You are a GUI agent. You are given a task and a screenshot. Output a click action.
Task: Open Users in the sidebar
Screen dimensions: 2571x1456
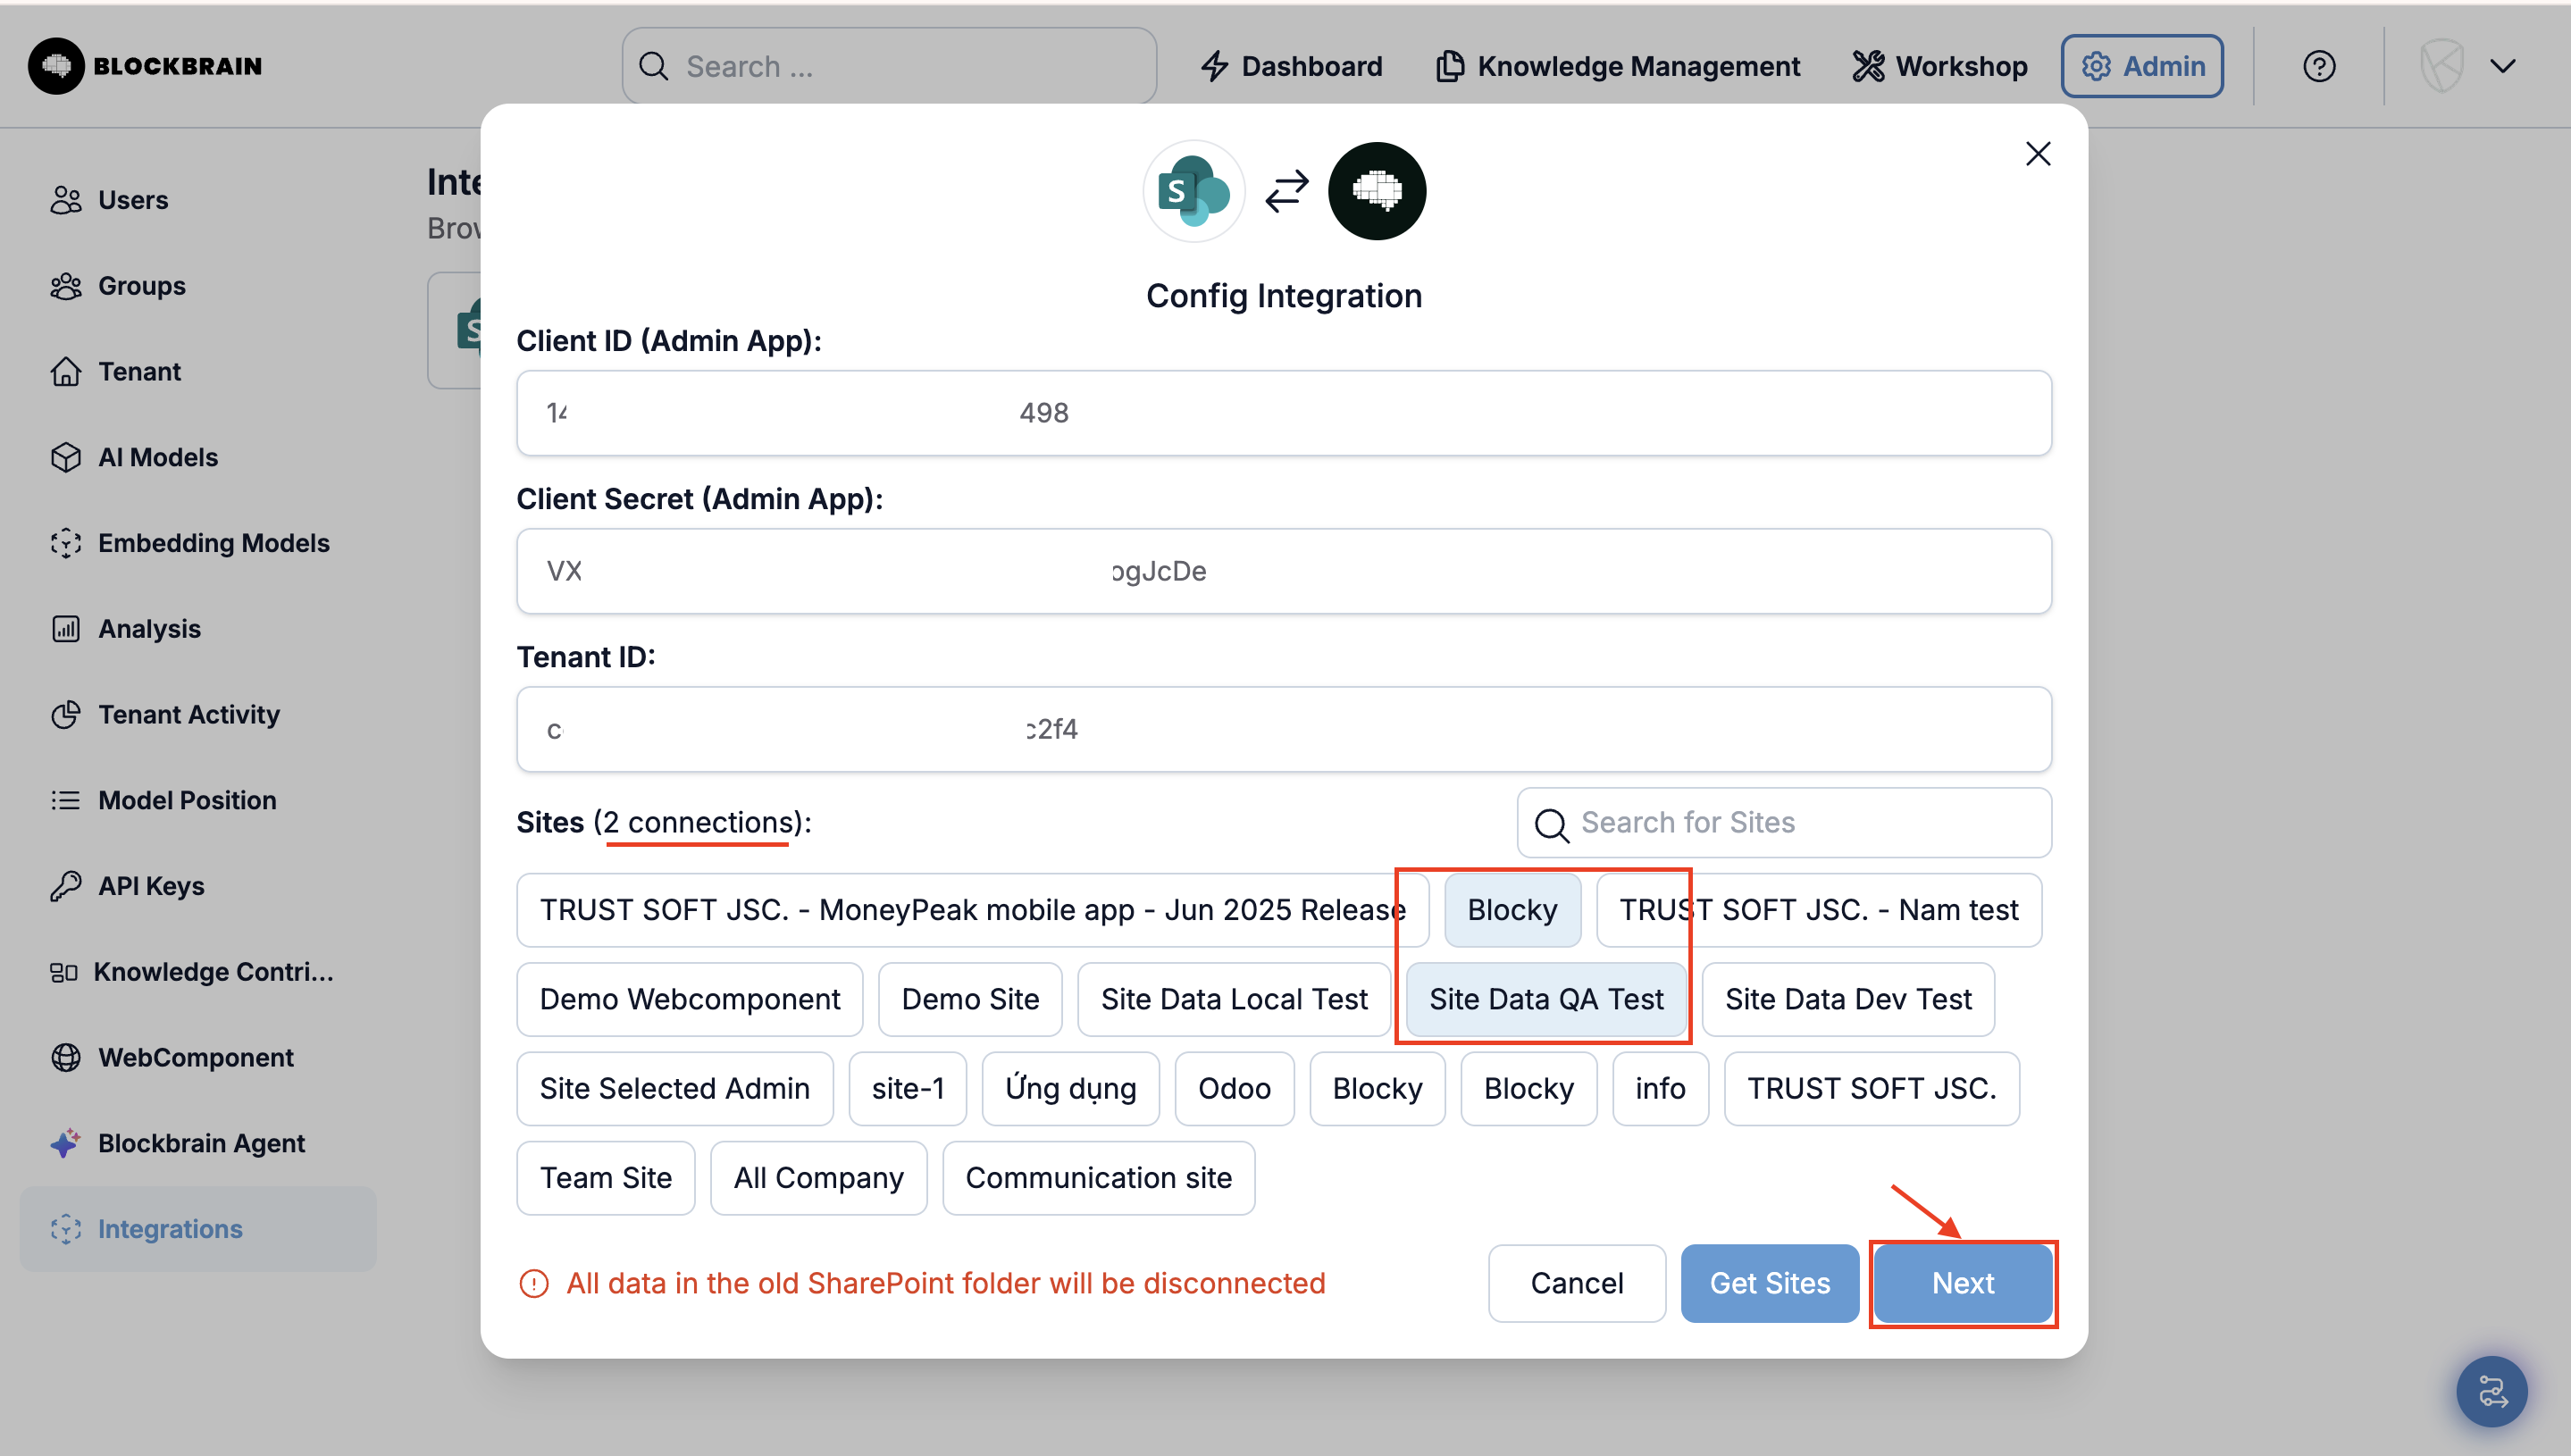(198, 200)
